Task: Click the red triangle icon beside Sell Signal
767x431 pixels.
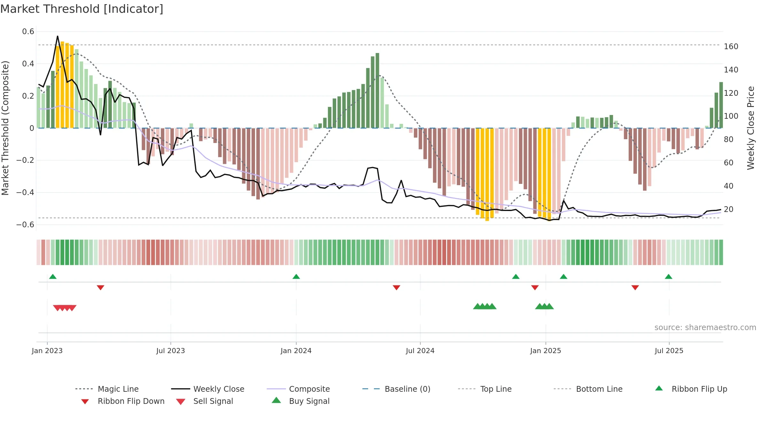Action: click(x=181, y=402)
